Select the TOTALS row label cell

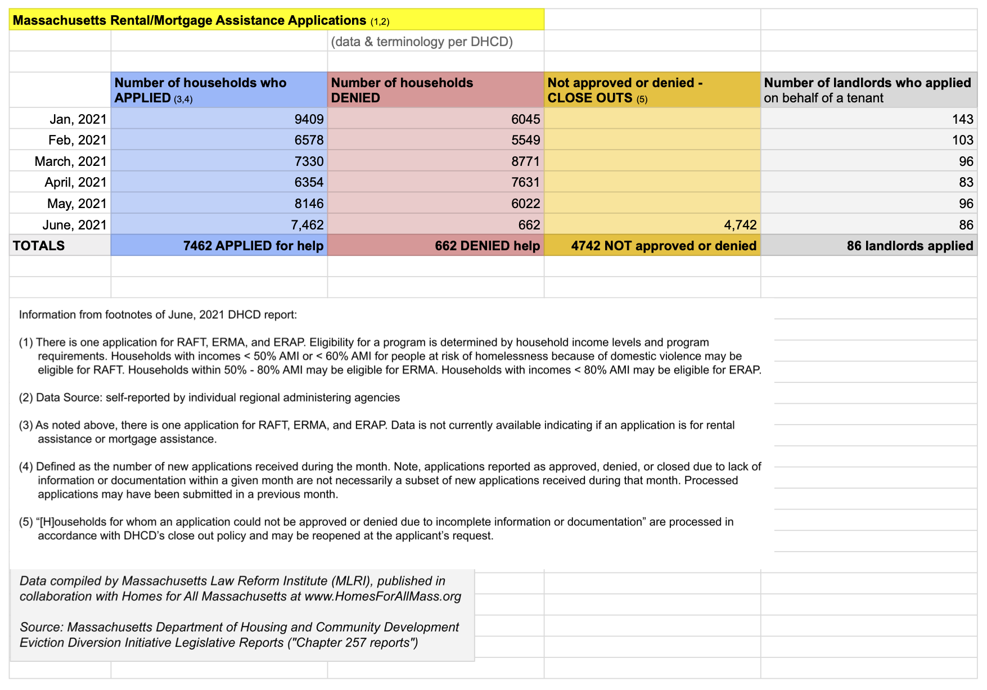(39, 246)
